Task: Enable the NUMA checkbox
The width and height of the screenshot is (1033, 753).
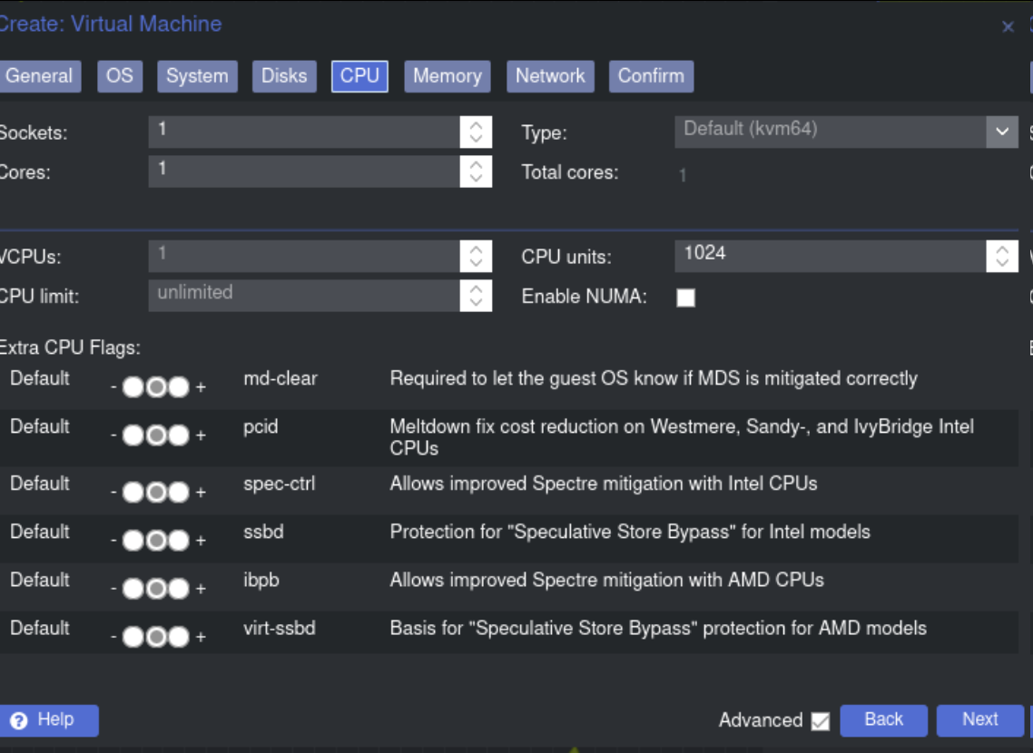Action: point(686,298)
